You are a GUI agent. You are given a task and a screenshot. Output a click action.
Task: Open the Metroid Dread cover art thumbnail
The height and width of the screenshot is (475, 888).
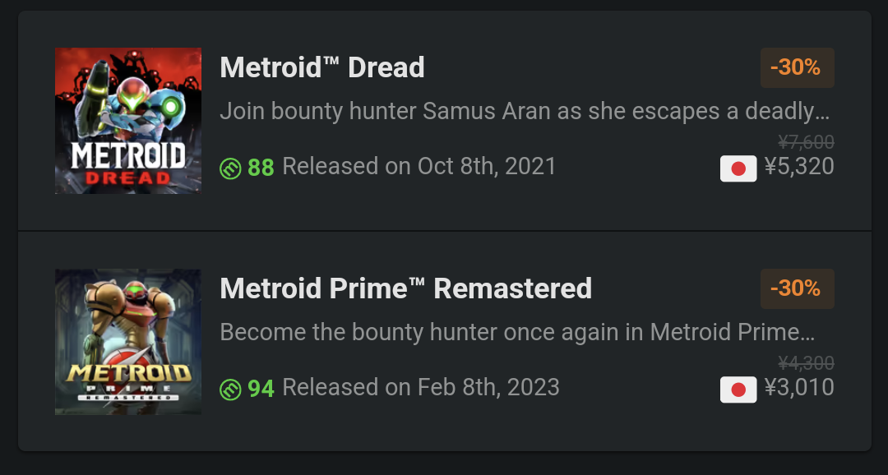click(128, 121)
